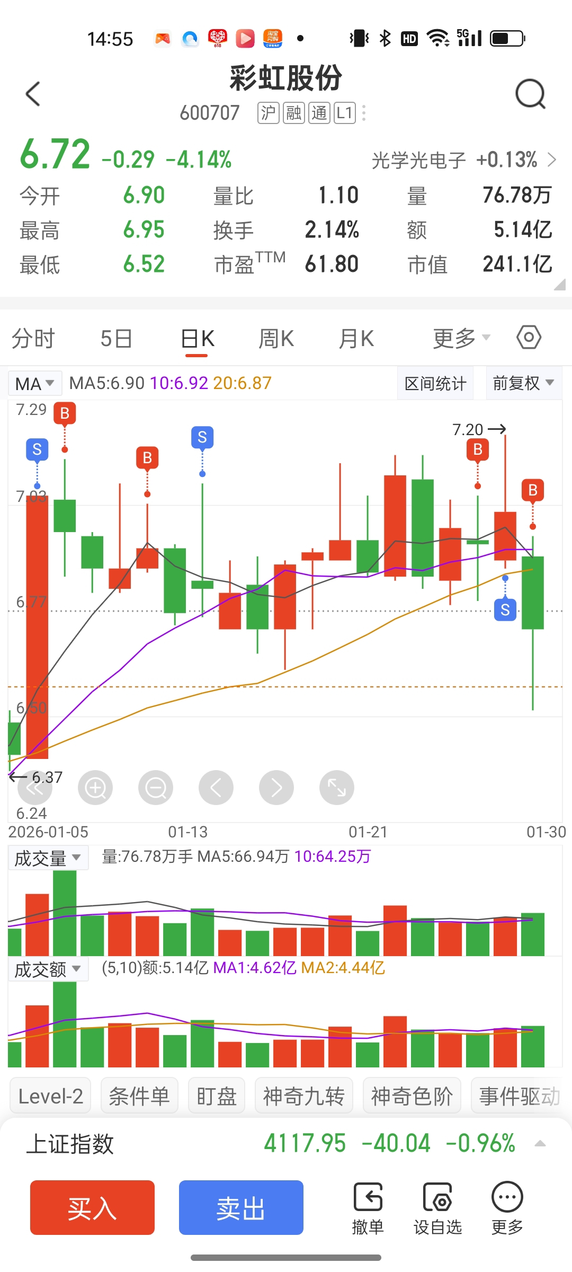Open 更多 period dropdown

click(461, 338)
